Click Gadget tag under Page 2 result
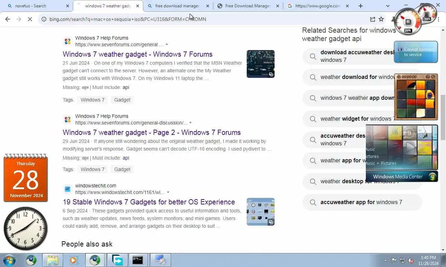This screenshot has width=446, height=267. [x=122, y=169]
